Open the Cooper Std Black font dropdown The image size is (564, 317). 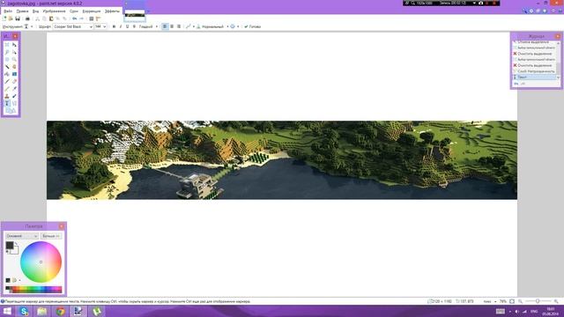[x=72, y=26]
